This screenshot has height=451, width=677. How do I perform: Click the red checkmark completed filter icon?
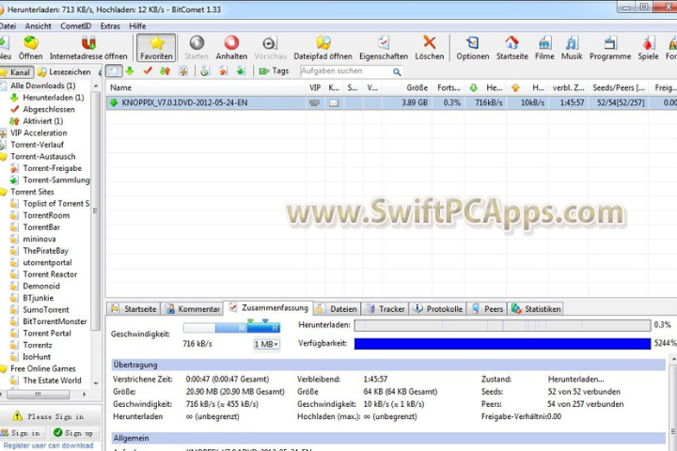click(x=148, y=71)
